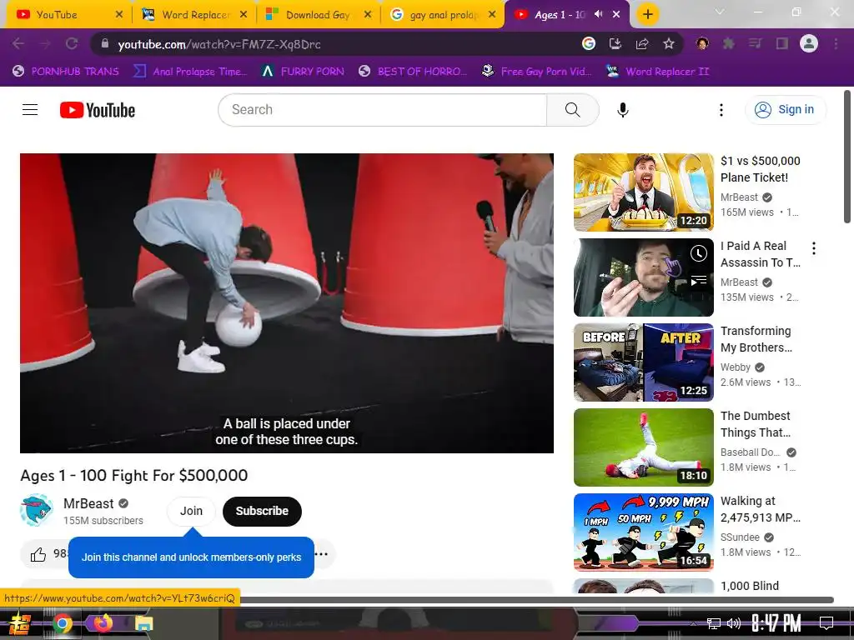This screenshot has width=854, height=640.
Task: Open the media controls toolbar icon
Action: [x=756, y=43]
